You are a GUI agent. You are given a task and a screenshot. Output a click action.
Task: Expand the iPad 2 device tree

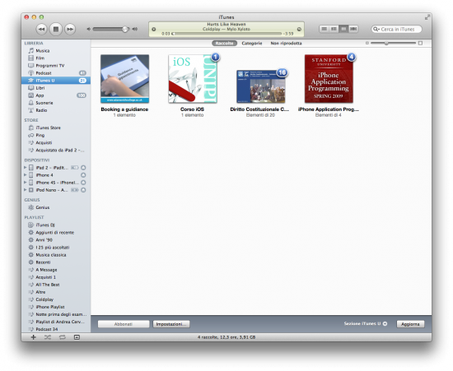pos(26,167)
